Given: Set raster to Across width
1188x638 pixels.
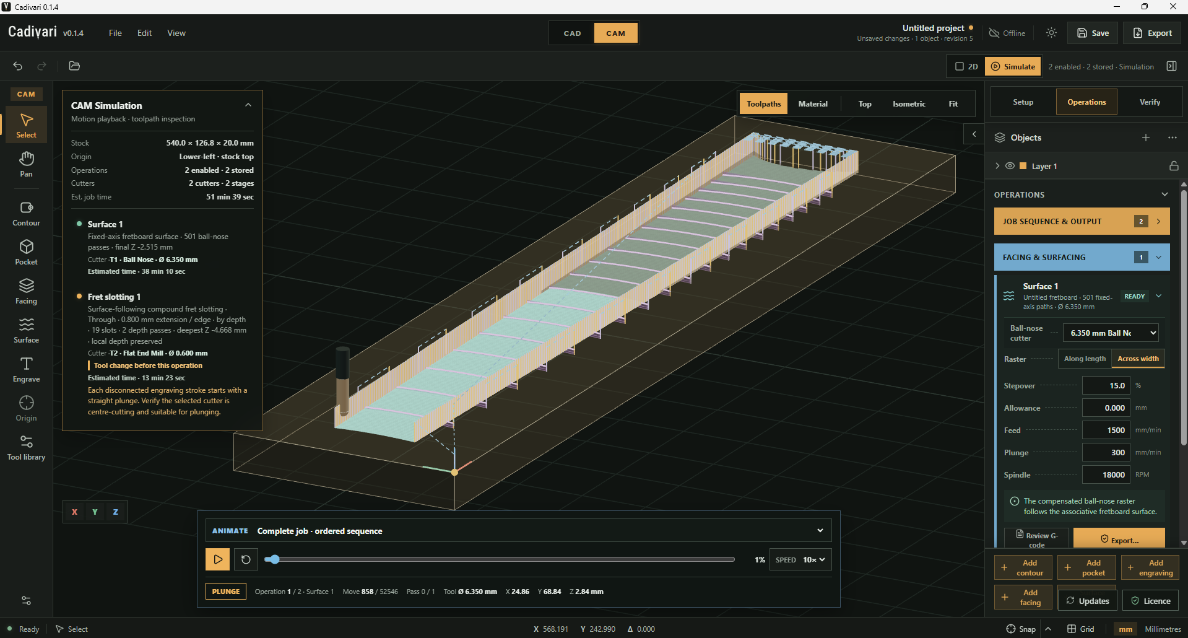Looking at the screenshot, I should tap(1138, 359).
